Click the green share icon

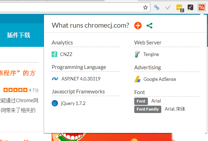point(150,26)
